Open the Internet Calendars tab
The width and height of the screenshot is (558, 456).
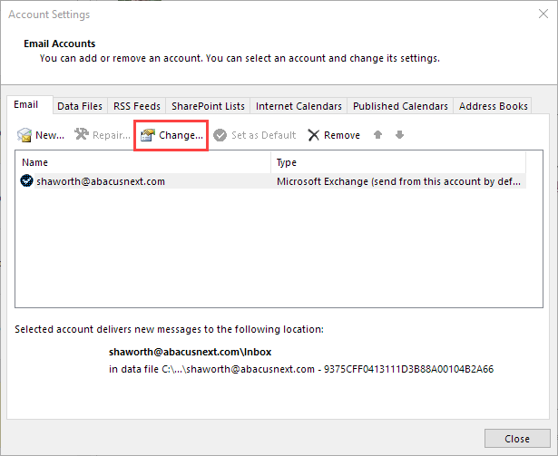299,106
